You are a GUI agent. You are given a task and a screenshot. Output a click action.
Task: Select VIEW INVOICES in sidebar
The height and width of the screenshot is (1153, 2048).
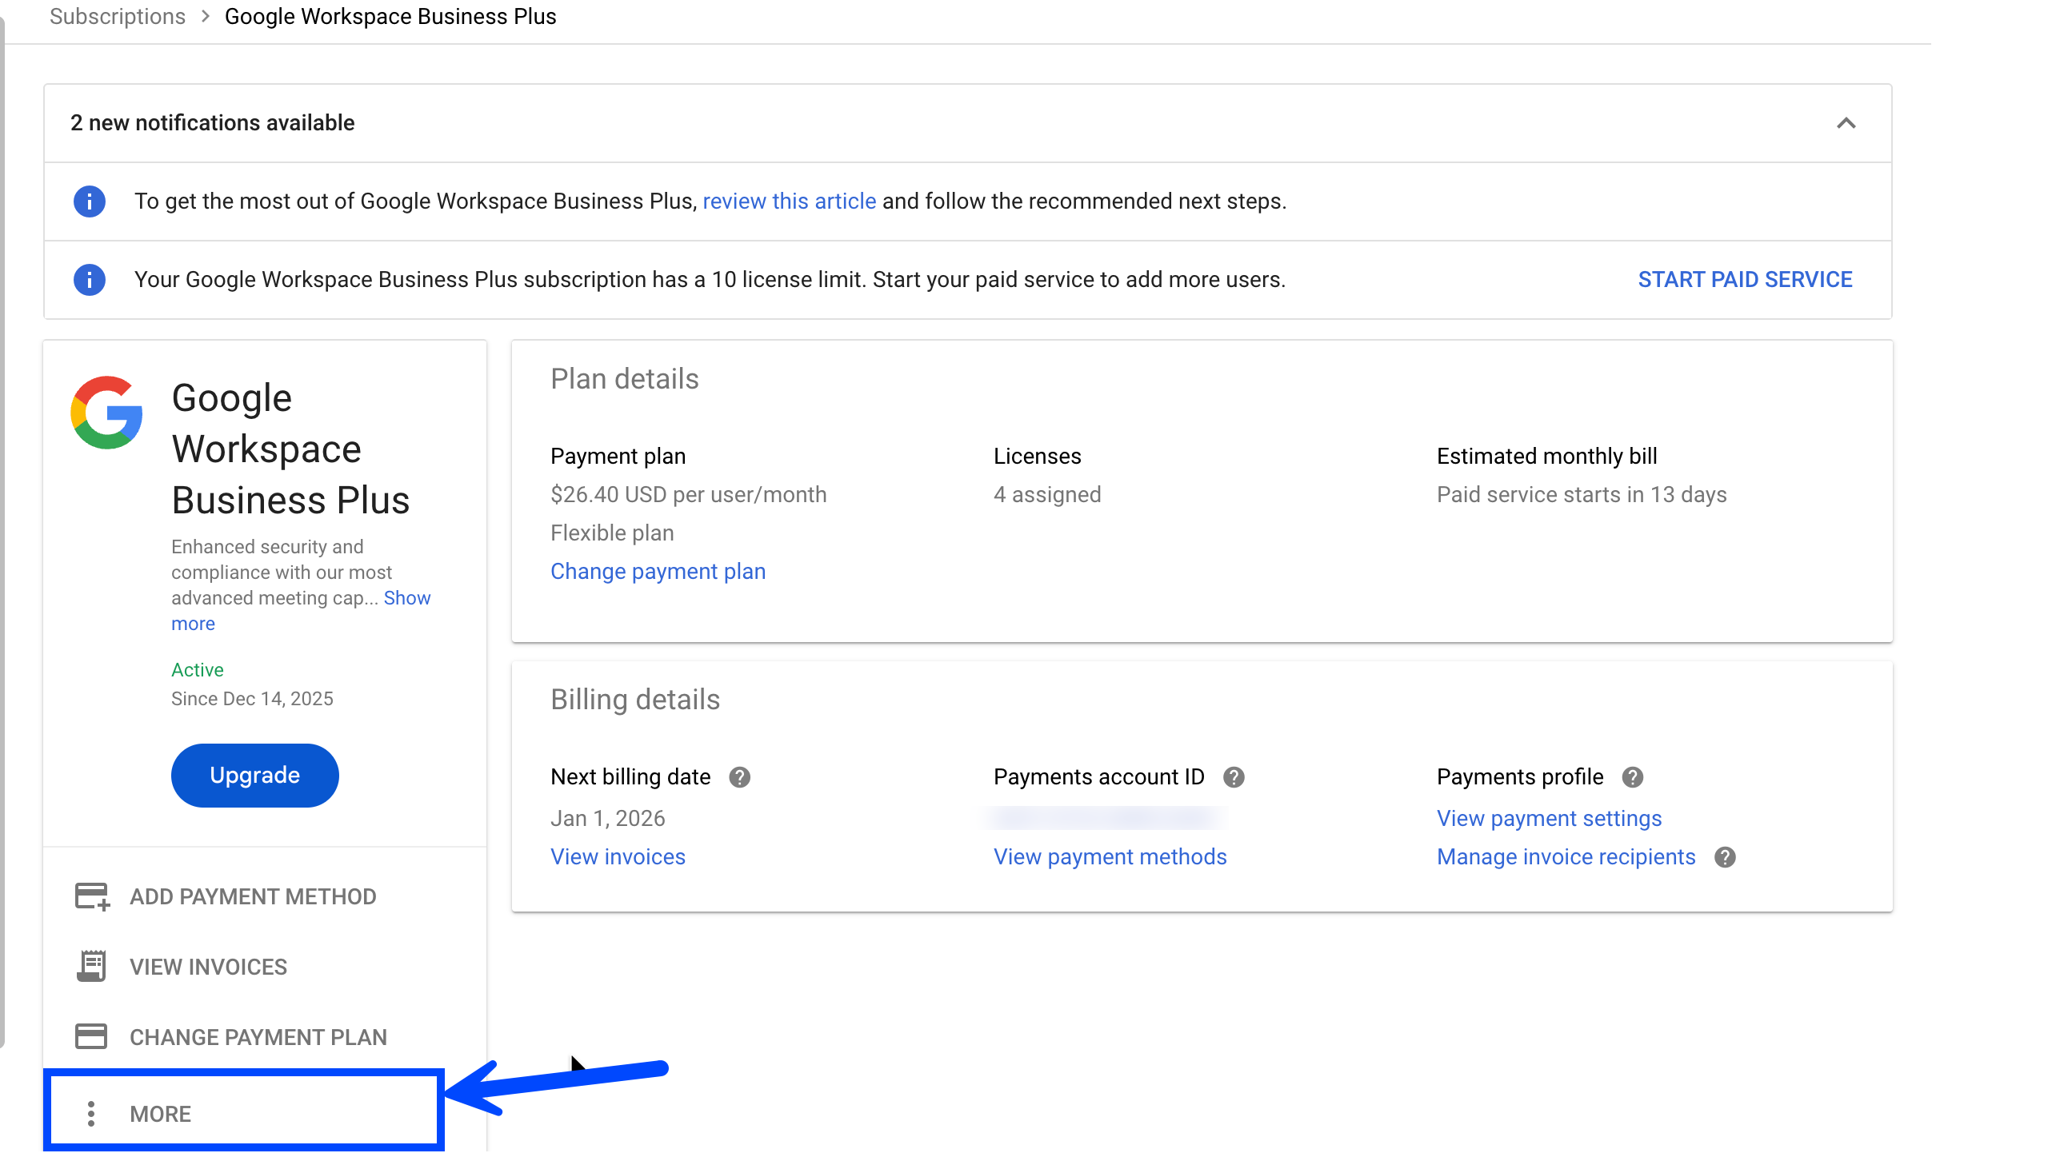pos(208,967)
